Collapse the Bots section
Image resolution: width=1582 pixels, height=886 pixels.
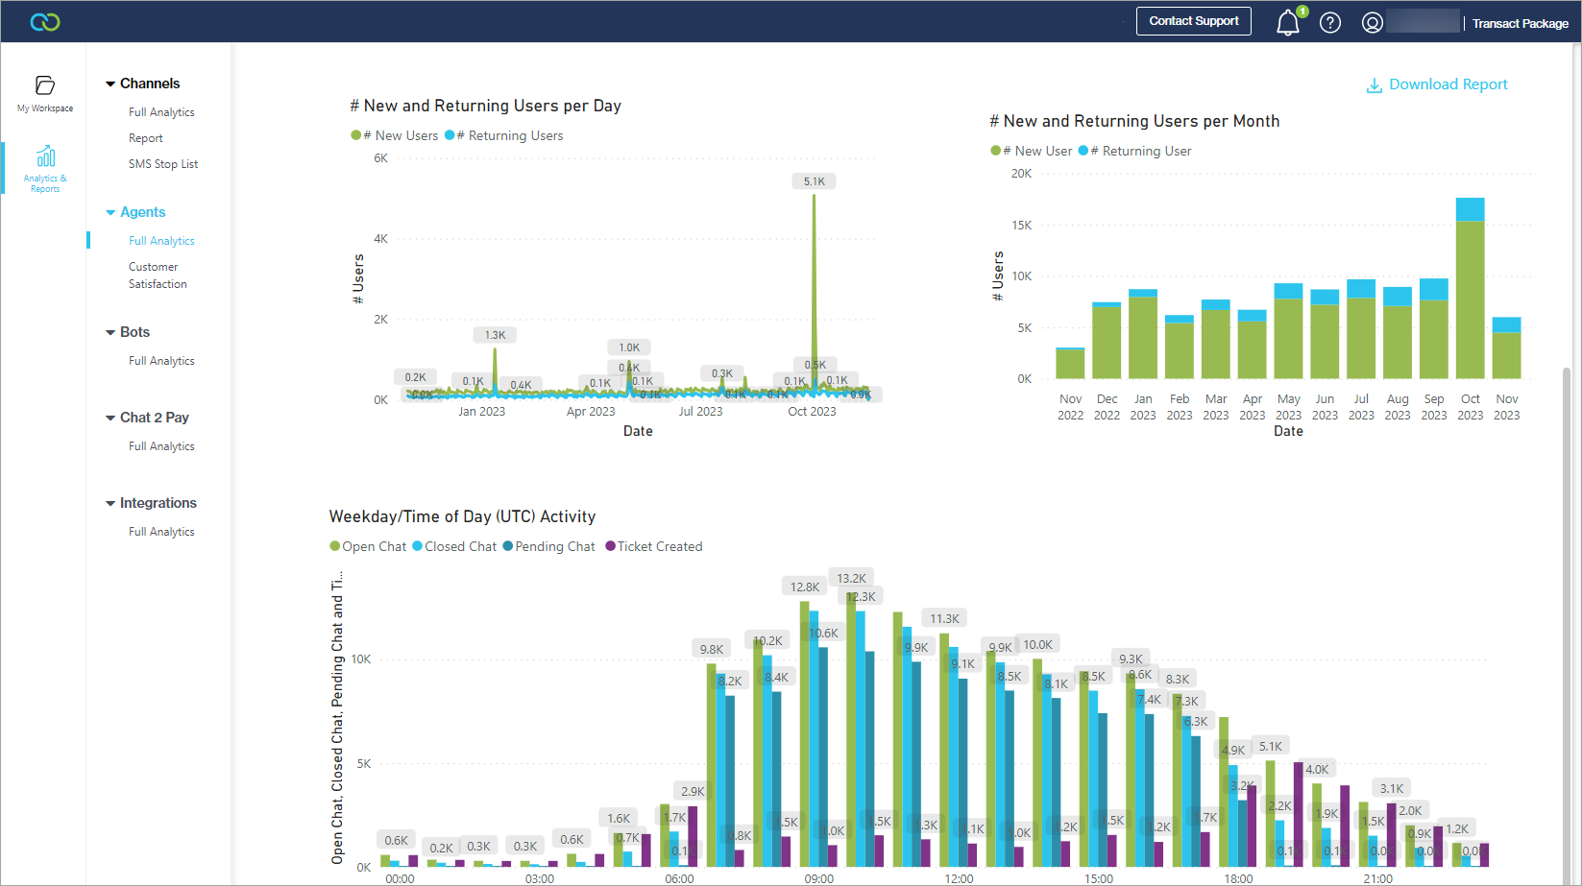(x=110, y=332)
